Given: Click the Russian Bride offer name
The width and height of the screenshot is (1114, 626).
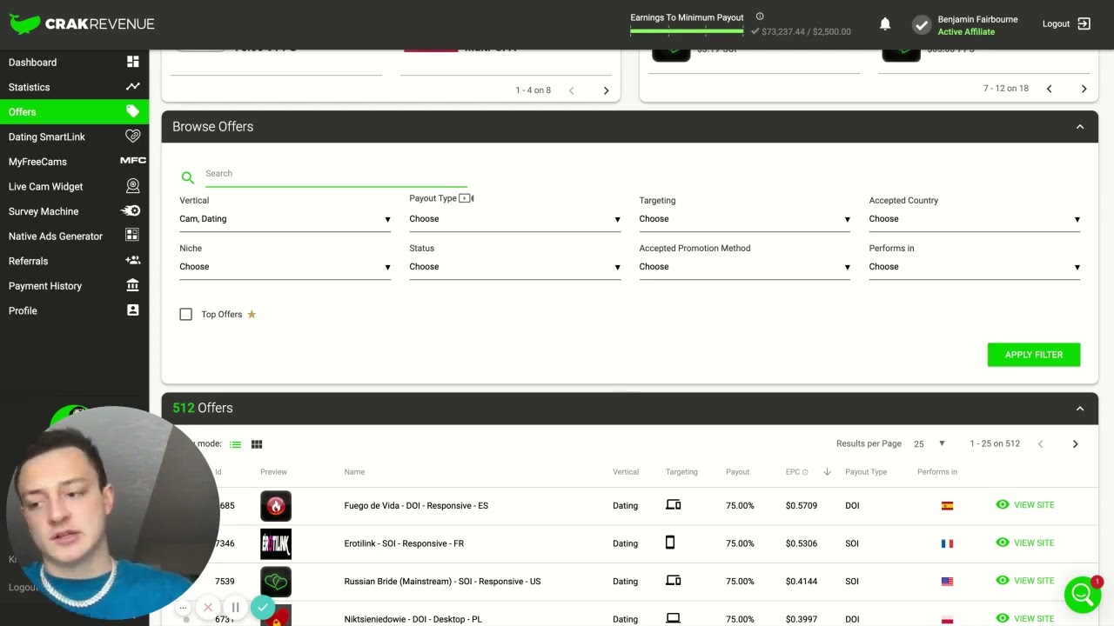Looking at the screenshot, I should (442, 582).
